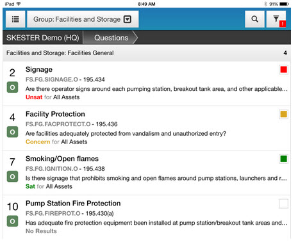Tap the green O badge for Pump Station Fire Protection
This screenshot has width=298, height=242.
(x=12, y=222)
